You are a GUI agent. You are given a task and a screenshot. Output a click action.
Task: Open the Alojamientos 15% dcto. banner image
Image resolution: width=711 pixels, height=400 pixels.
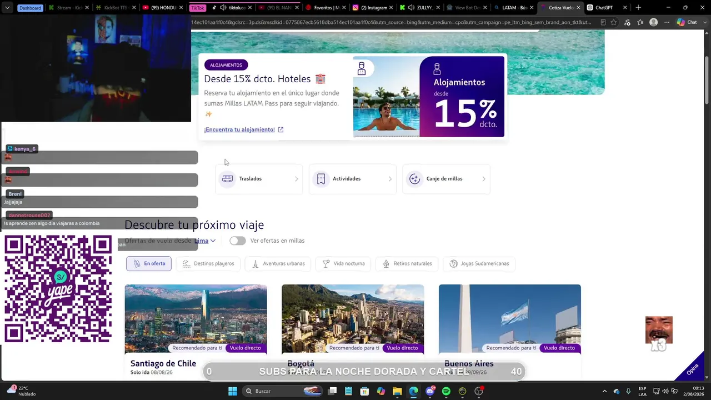coord(429,97)
